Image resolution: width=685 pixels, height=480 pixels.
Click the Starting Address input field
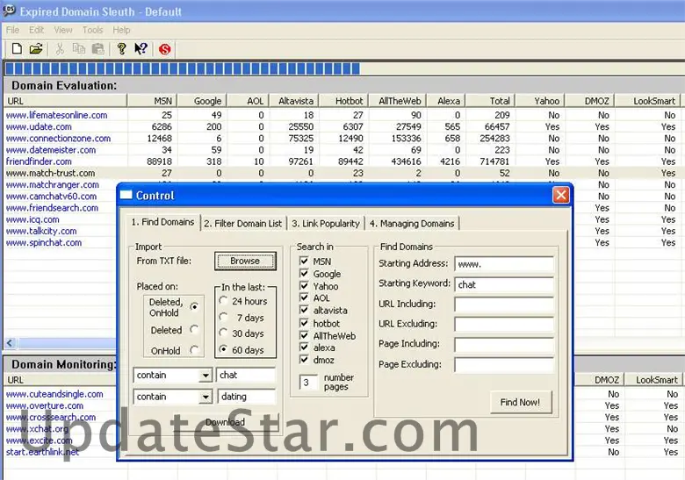click(504, 264)
